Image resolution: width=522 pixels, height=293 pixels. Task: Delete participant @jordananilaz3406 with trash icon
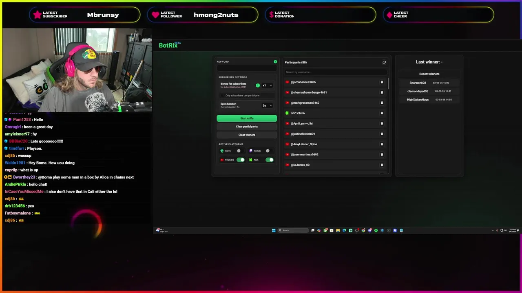tap(382, 82)
